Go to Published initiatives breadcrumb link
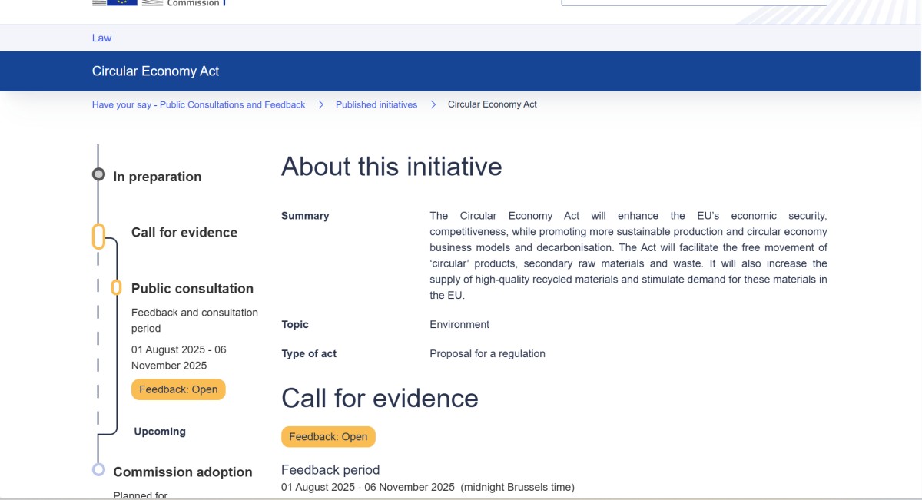 tap(376, 104)
